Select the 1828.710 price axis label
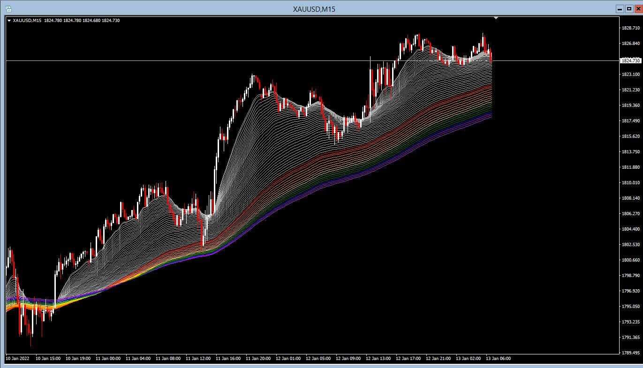This screenshot has width=643, height=368. click(631, 28)
